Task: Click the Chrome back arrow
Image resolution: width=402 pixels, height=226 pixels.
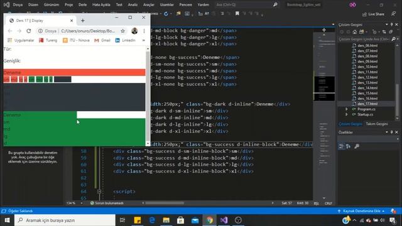Action: [x=10, y=31]
